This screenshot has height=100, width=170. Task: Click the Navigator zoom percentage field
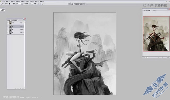click(x=145, y=57)
